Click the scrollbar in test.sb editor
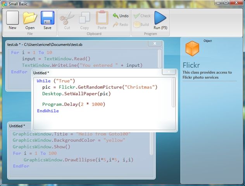The image size is (245, 186). 159,59
